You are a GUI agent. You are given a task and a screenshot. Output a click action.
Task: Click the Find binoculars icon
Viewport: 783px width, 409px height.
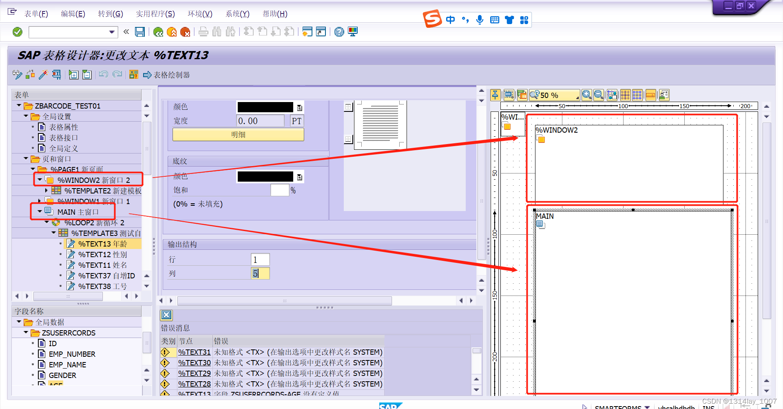tap(217, 32)
